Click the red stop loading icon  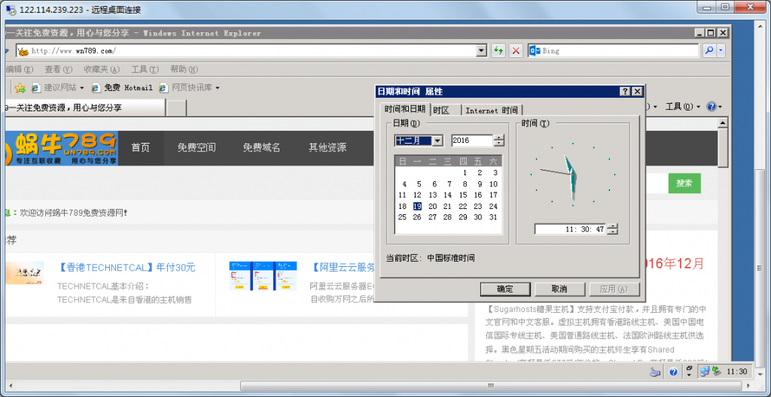pyautogui.click(x=516, y=50)
